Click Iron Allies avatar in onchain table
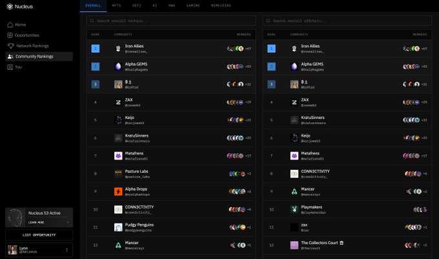This screenshot has height=259, width=439. tap(118, 48)
